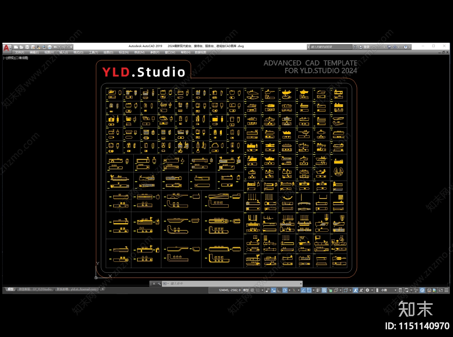The height and width of the screenshot is (337, 453).
Task: Toggle polar tracking in status bar
Action: tap(285, 290)
